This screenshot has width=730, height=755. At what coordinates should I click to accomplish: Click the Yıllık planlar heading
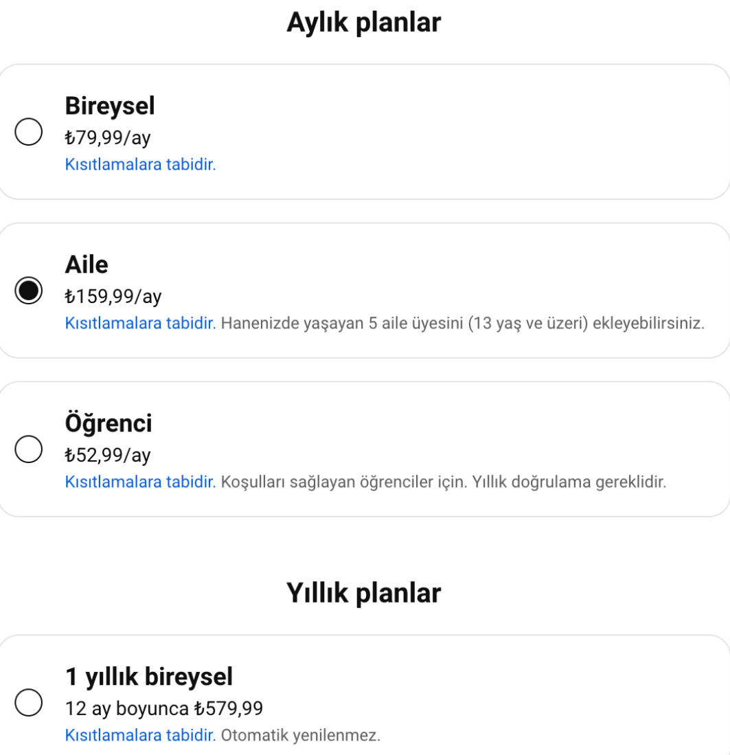364,594
